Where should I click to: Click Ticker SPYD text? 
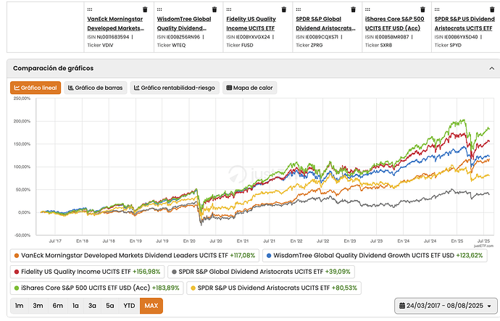448,45
